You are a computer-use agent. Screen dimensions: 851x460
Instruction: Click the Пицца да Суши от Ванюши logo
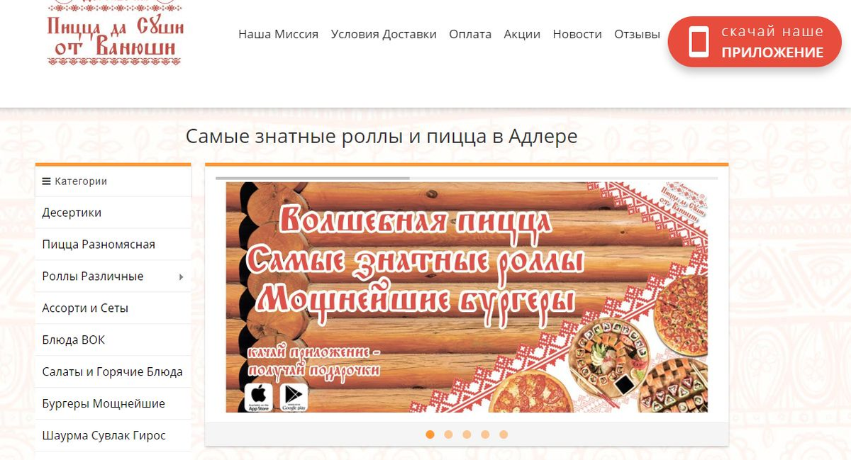[115, 33]
